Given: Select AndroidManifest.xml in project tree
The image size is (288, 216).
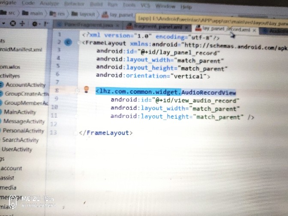Looking at the screenshot, I should 21,50.
